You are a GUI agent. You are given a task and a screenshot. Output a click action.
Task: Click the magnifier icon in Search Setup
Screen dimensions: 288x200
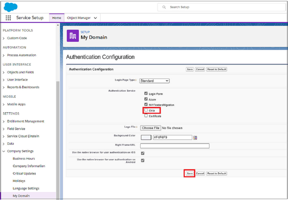click(x=164, y=7)
